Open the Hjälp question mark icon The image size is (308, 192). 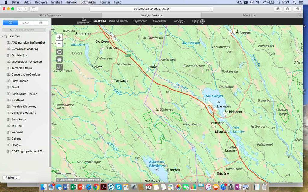[202, 21]
